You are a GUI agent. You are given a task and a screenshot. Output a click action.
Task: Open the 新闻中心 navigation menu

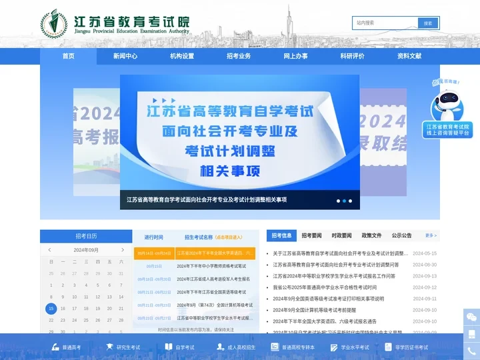click(x=125, y=56)
